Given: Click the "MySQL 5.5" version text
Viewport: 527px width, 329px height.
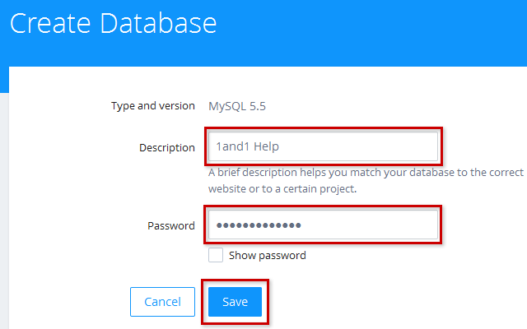Looking at the screenshot, I should [237, 105].
